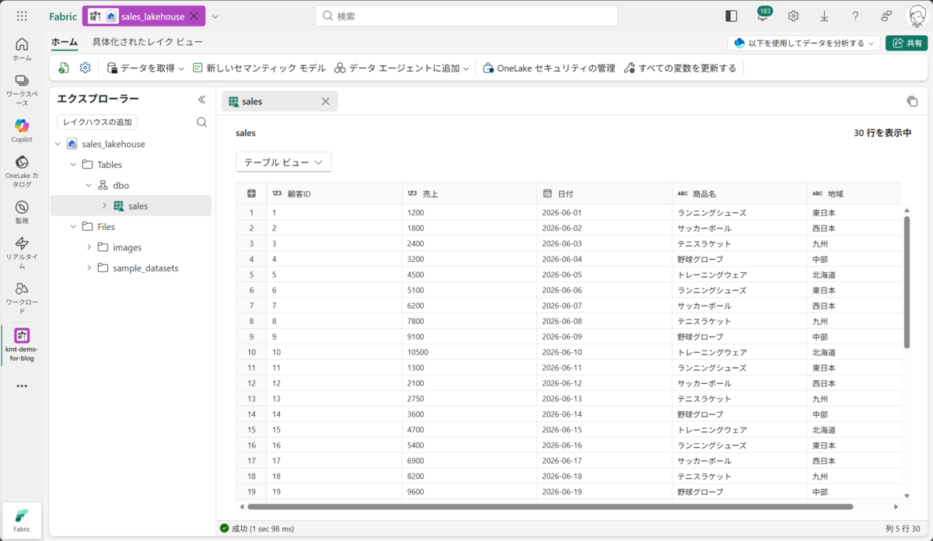933x541 pixels.
Task: Click the Fabric logo text in header
Action: pos(63,16)
